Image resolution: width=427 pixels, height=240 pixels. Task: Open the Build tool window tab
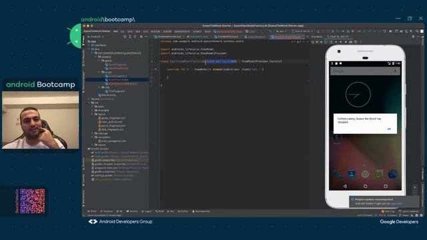(159, 211)
